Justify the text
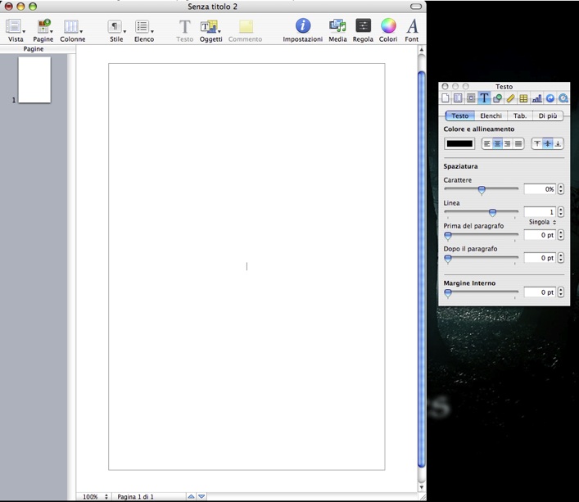 [x=518, y=143]
